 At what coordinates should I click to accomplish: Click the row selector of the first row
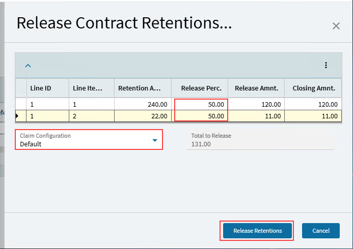click(21, 104)
